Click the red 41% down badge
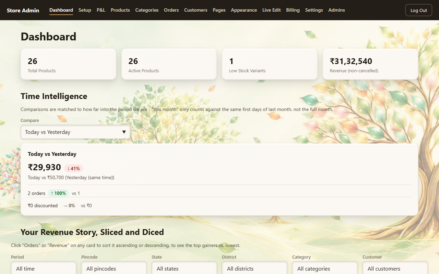439x274 pixels. (74, 169)
